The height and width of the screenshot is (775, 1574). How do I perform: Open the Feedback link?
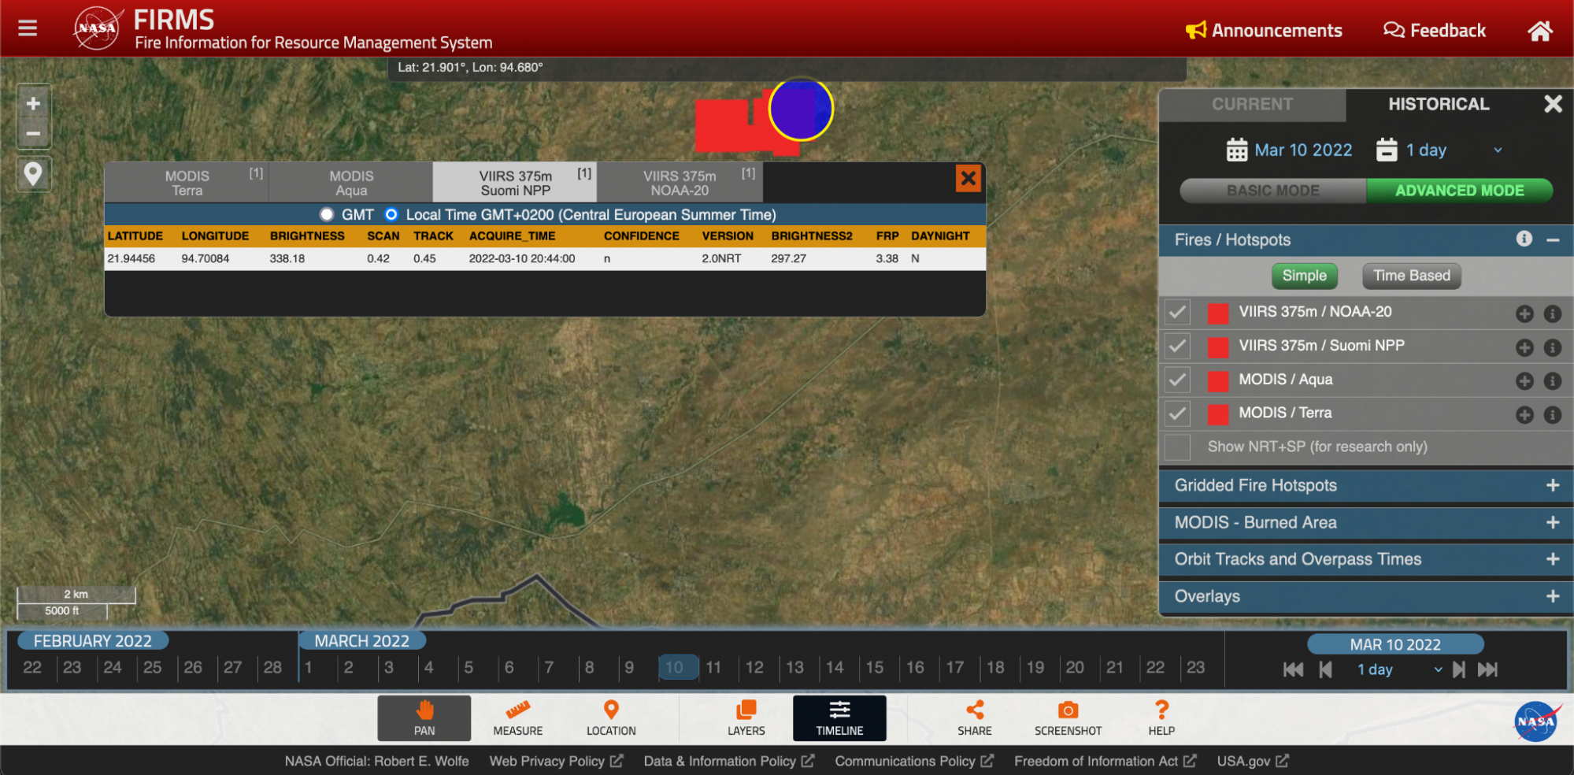pyautogui.click(x=1435, y=31)
